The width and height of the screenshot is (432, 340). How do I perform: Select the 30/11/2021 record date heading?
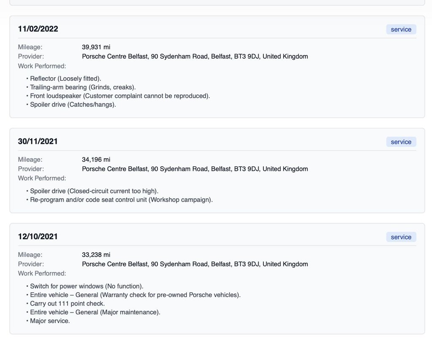pyautogui.click(x=38, y=141)
